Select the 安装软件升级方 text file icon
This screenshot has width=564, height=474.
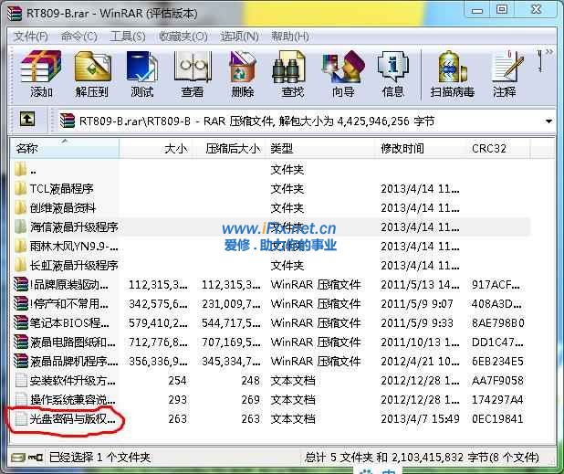coord(21,380)
